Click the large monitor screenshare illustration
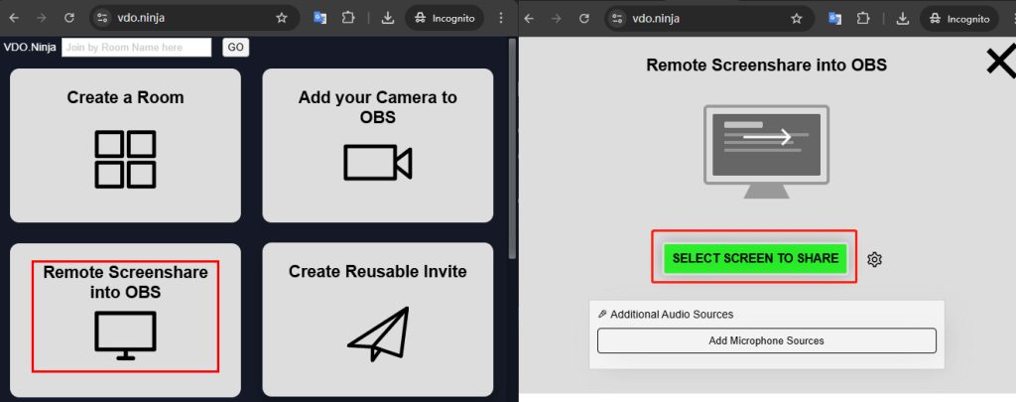Image resolution: width=1016 pixels, height=402 pixels. [767, 152]
